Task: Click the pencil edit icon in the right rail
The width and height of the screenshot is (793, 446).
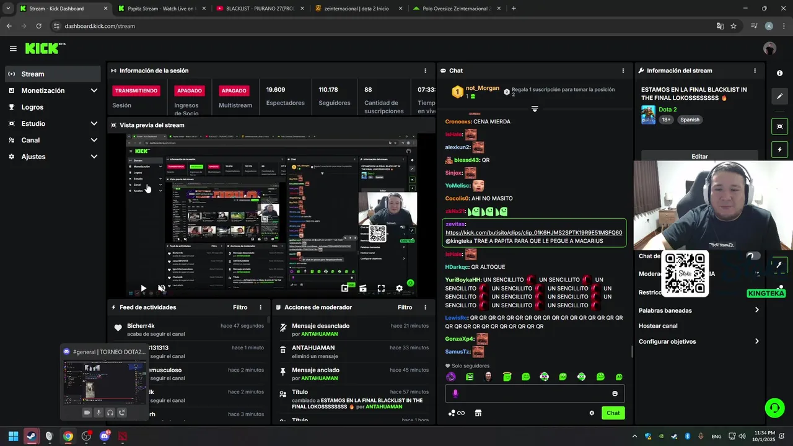Action: (779, 97)
